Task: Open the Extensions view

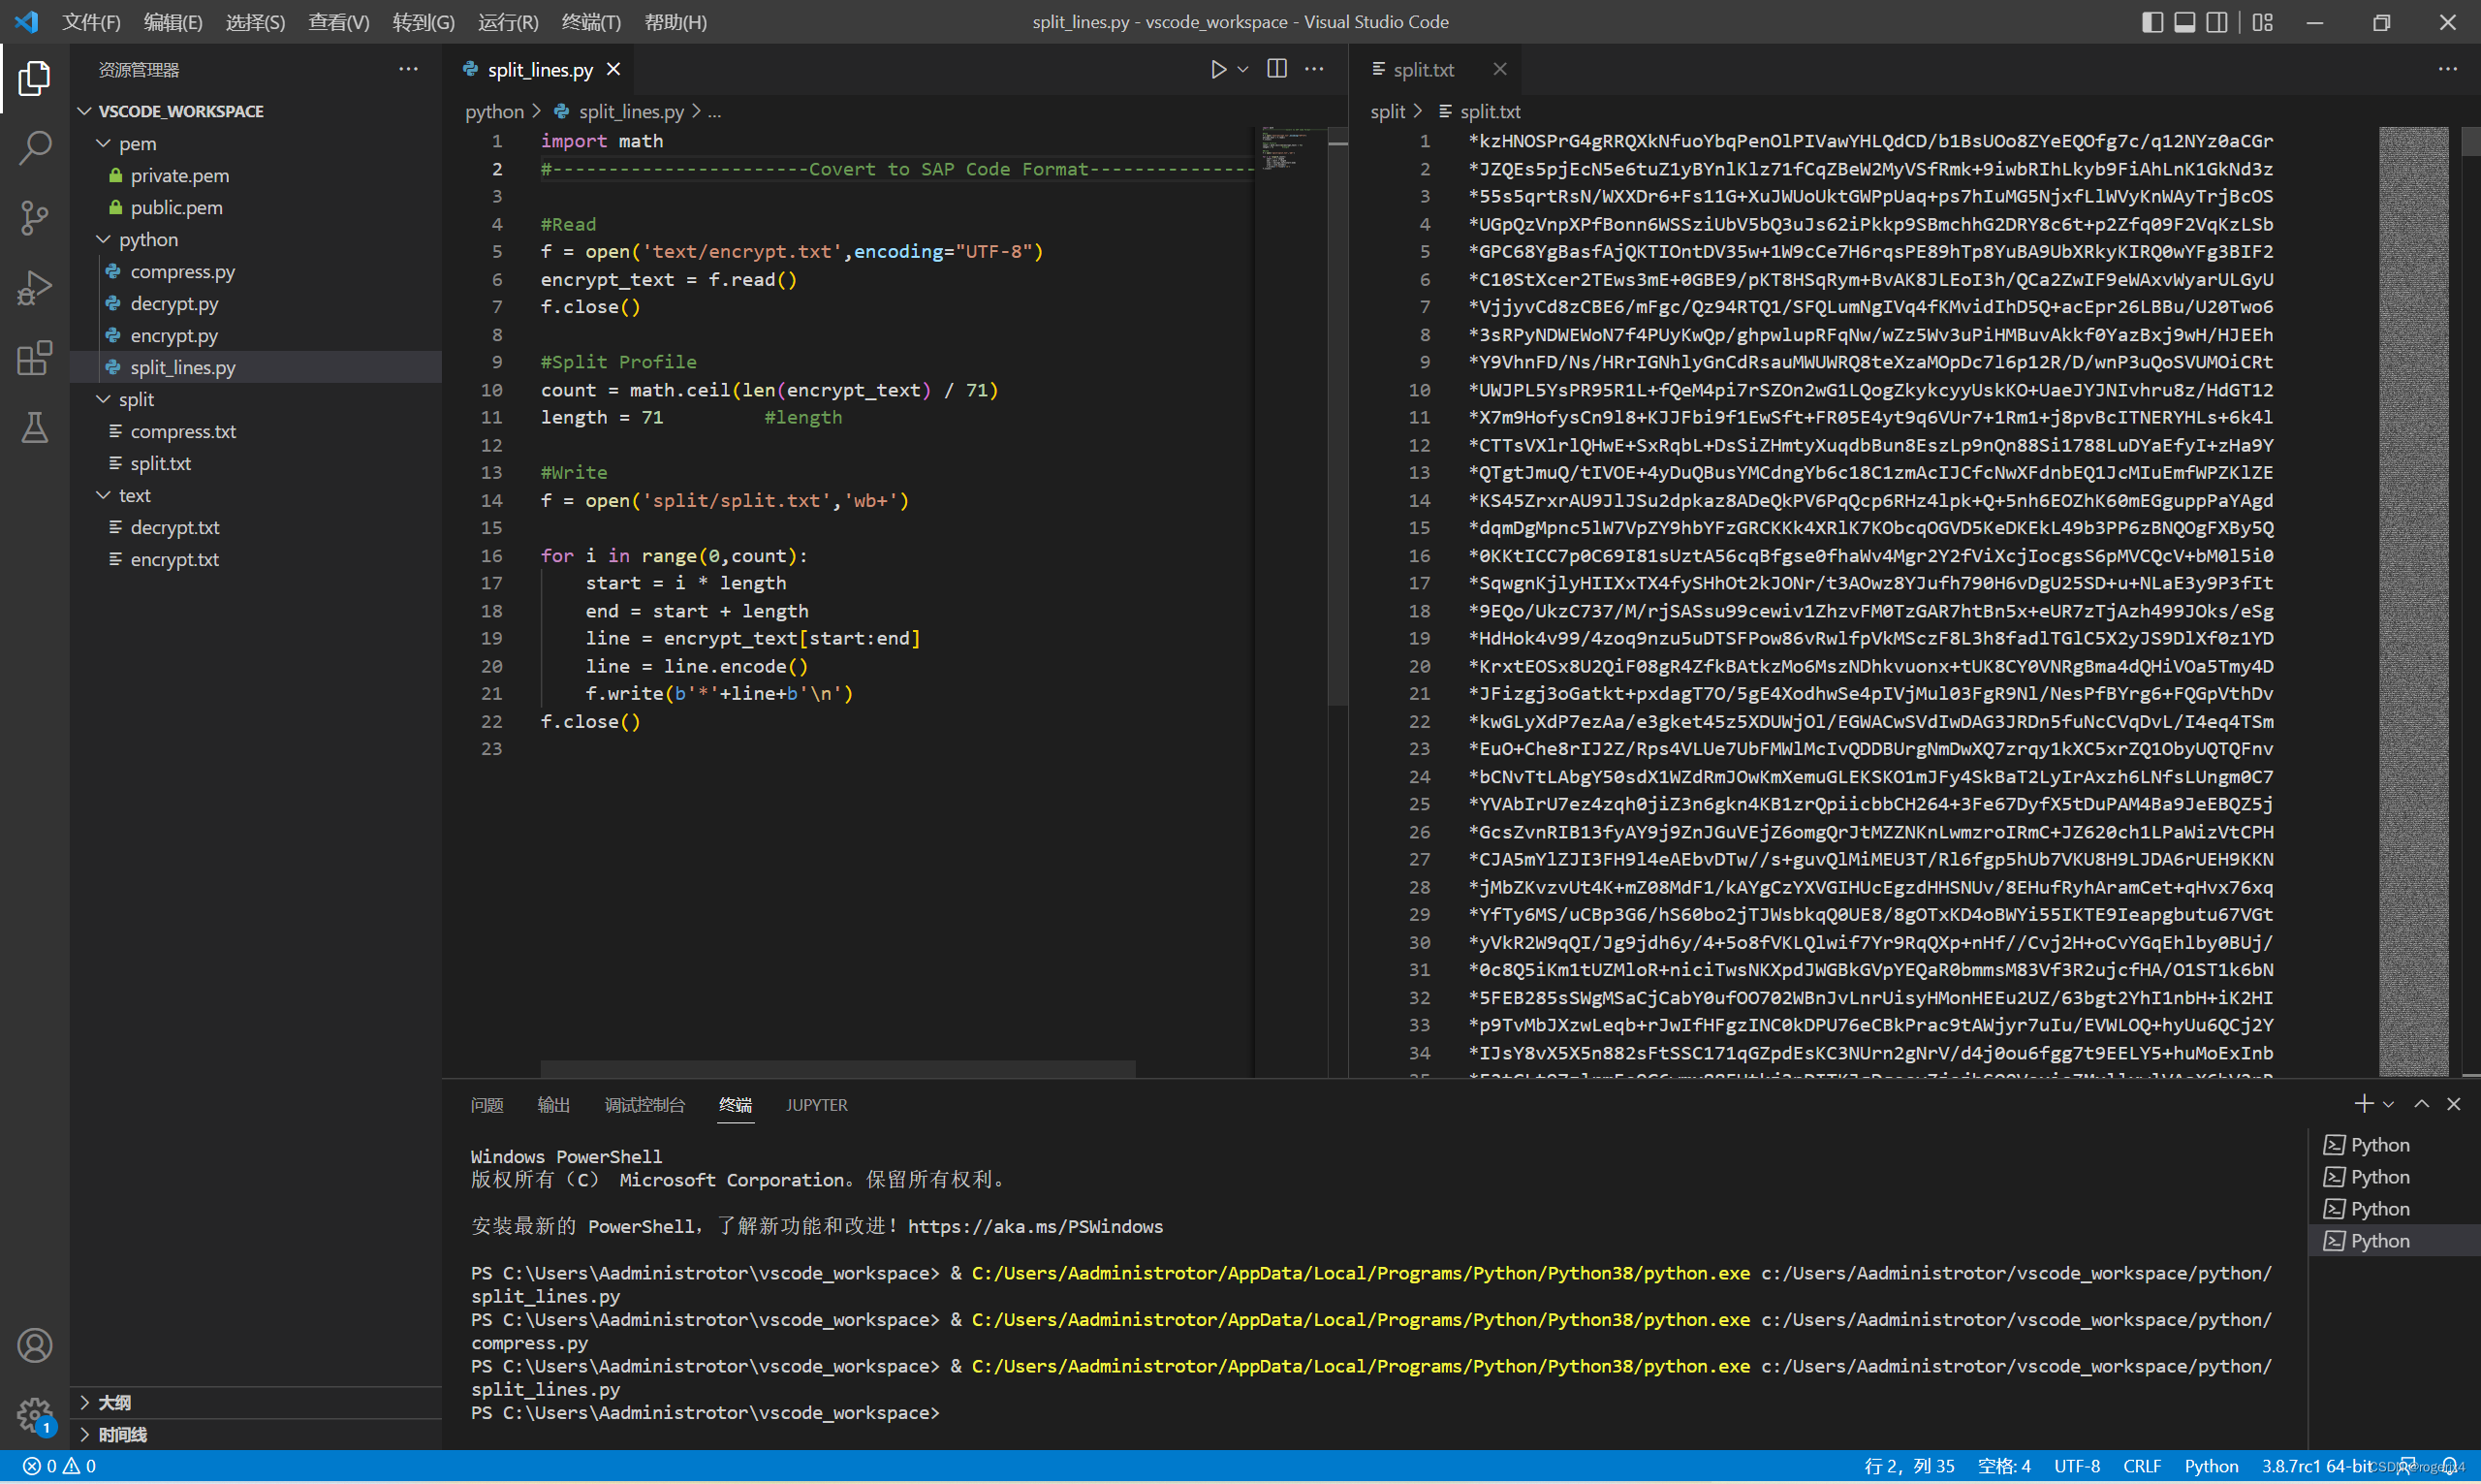Action: click(x=35, y=358)
